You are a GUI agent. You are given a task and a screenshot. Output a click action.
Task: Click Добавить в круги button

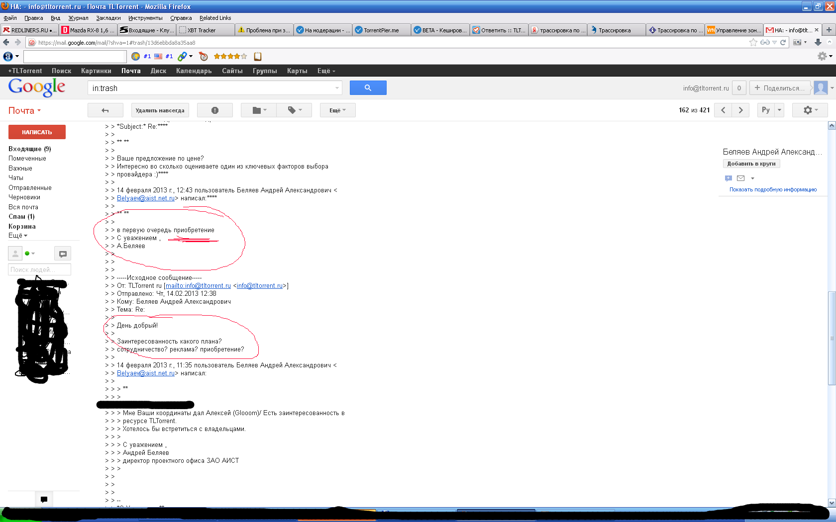[751, 164]
